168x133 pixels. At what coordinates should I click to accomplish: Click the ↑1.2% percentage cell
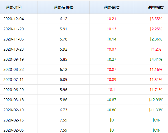point(156,49)
